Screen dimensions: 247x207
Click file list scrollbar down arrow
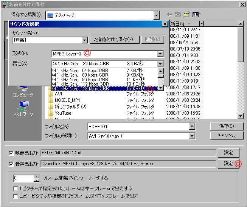[x=241, y=116]
